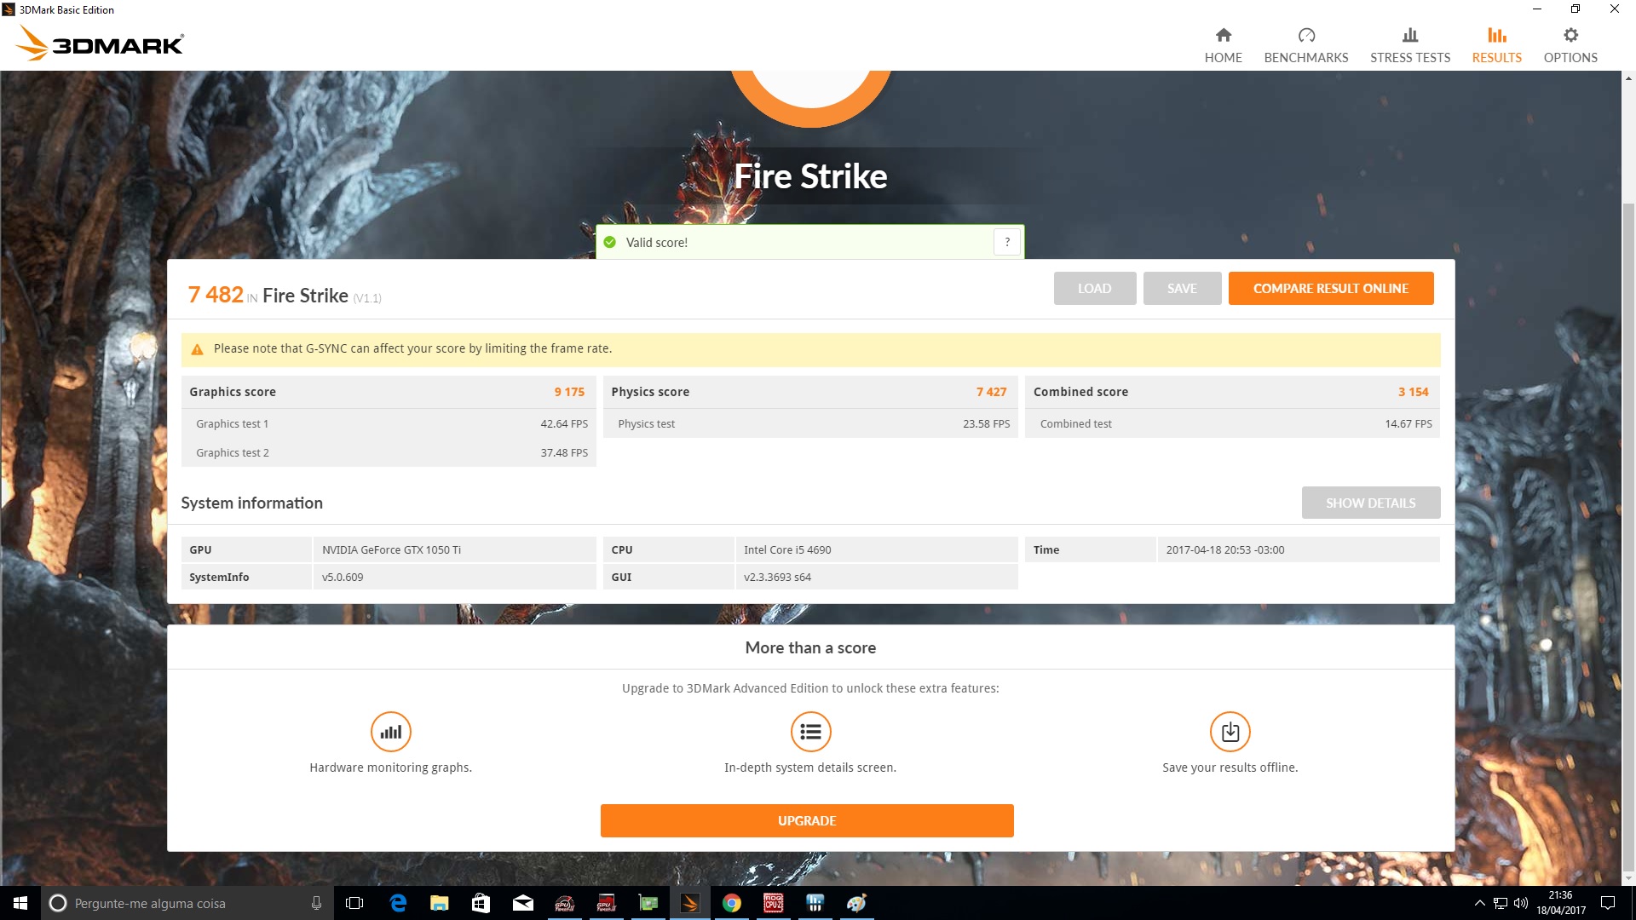Screen dimensions: 1636x920
Task: Click the Cortana search box
Action: (186, 903)
